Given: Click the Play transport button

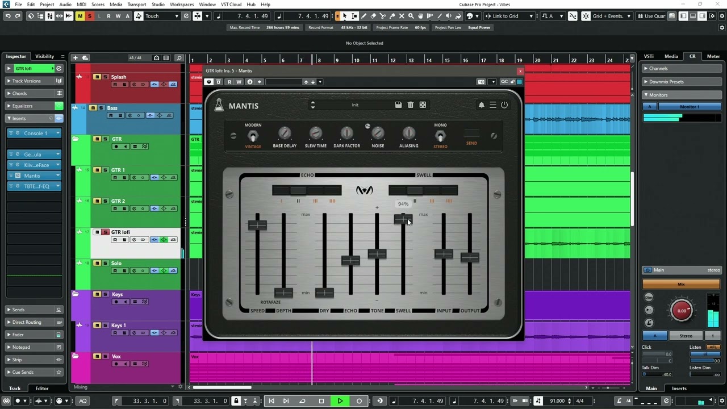Looking at the screenshot, I should (340, 401).
